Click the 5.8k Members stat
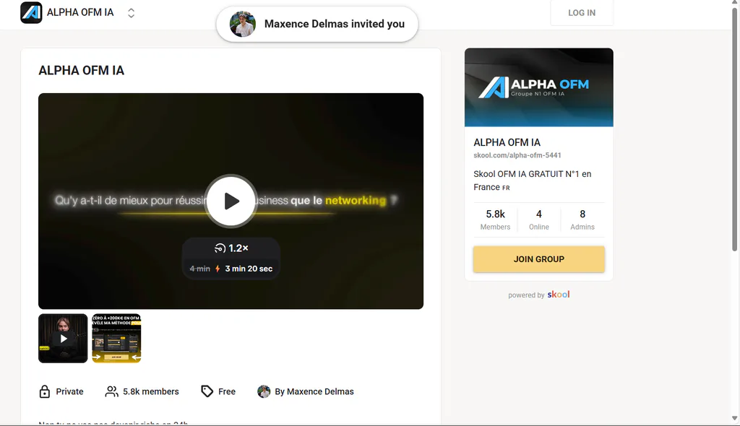740x426 pixels. (x=495, y=219)
